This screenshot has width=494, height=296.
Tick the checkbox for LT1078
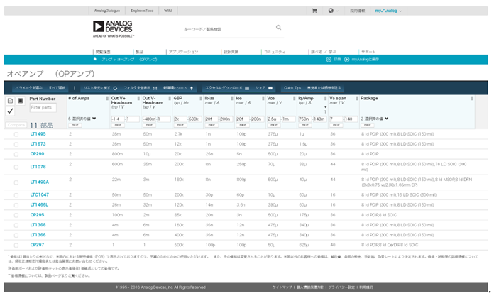tap(16, 167)
